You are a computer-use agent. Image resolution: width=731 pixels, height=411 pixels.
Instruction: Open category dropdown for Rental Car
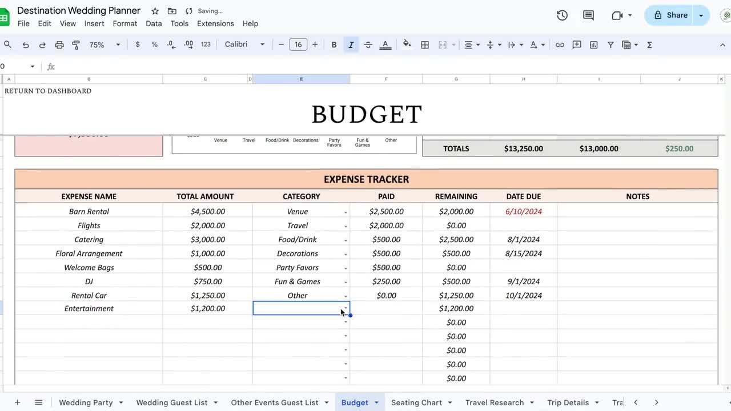[346, 296]
